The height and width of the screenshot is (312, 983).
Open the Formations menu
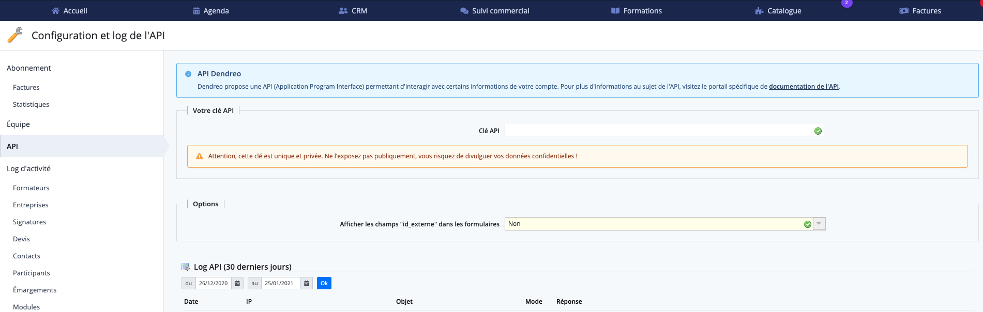pyautogui.click(x=637, y=11)
